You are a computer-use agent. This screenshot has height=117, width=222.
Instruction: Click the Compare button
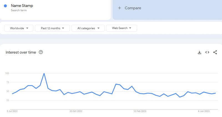130,8
